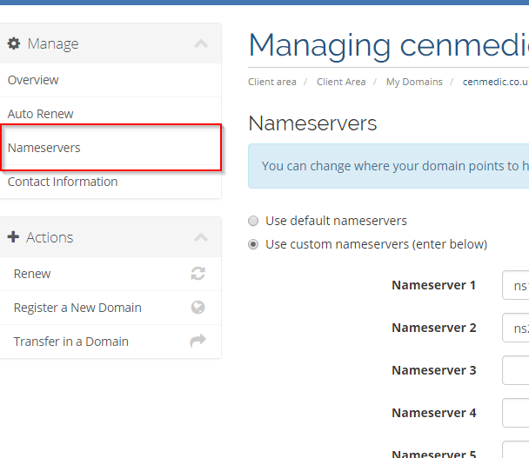Click the globe icon beside Register a New Domain
The width and height of the screenshot is (529, 458).
tap(198, 307)
